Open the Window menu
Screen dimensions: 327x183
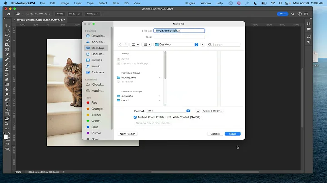click(x=206, y=3)
